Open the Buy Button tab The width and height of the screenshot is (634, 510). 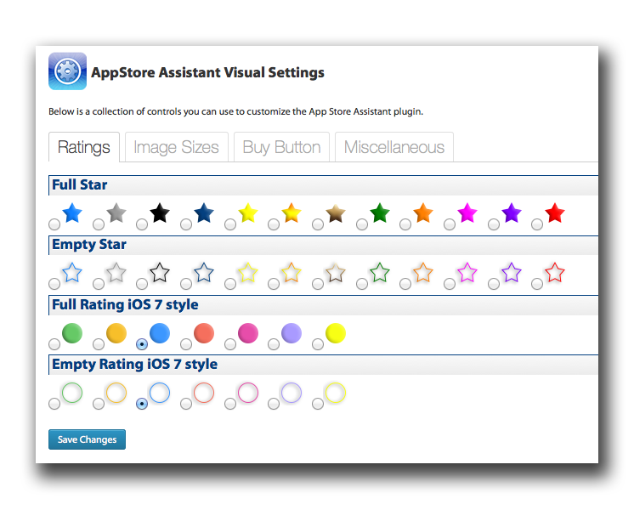click(x=281, y=147)
